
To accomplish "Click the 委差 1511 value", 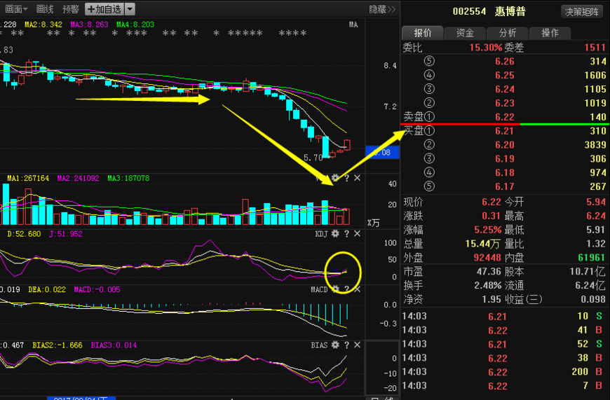I will (595, 48).
